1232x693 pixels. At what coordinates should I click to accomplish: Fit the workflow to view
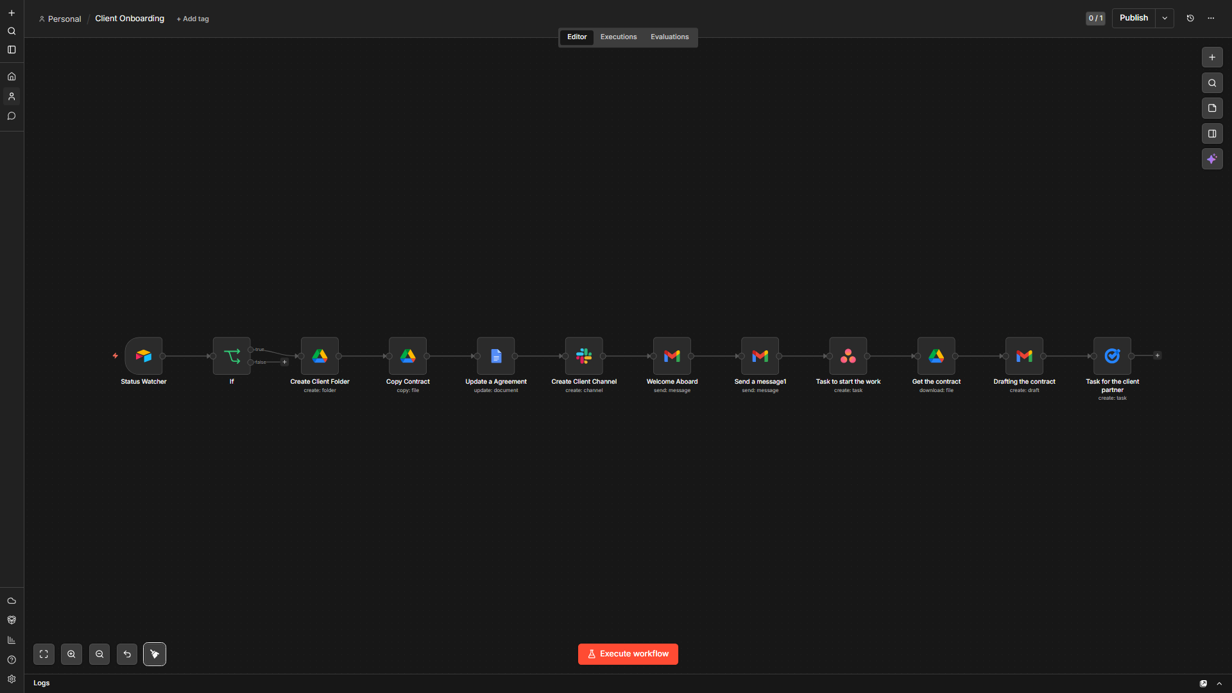44,654
